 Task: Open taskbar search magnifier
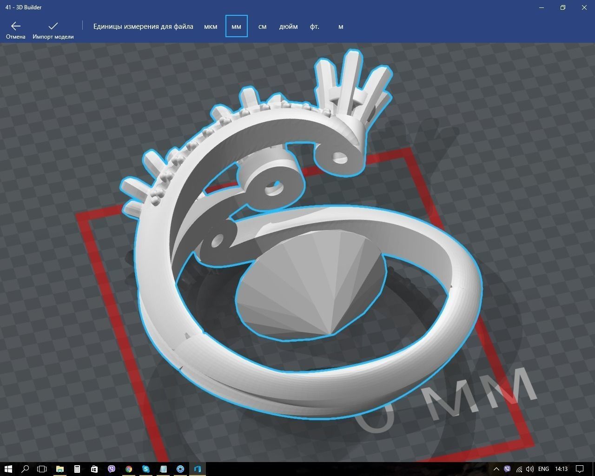[x=25, y=469]
